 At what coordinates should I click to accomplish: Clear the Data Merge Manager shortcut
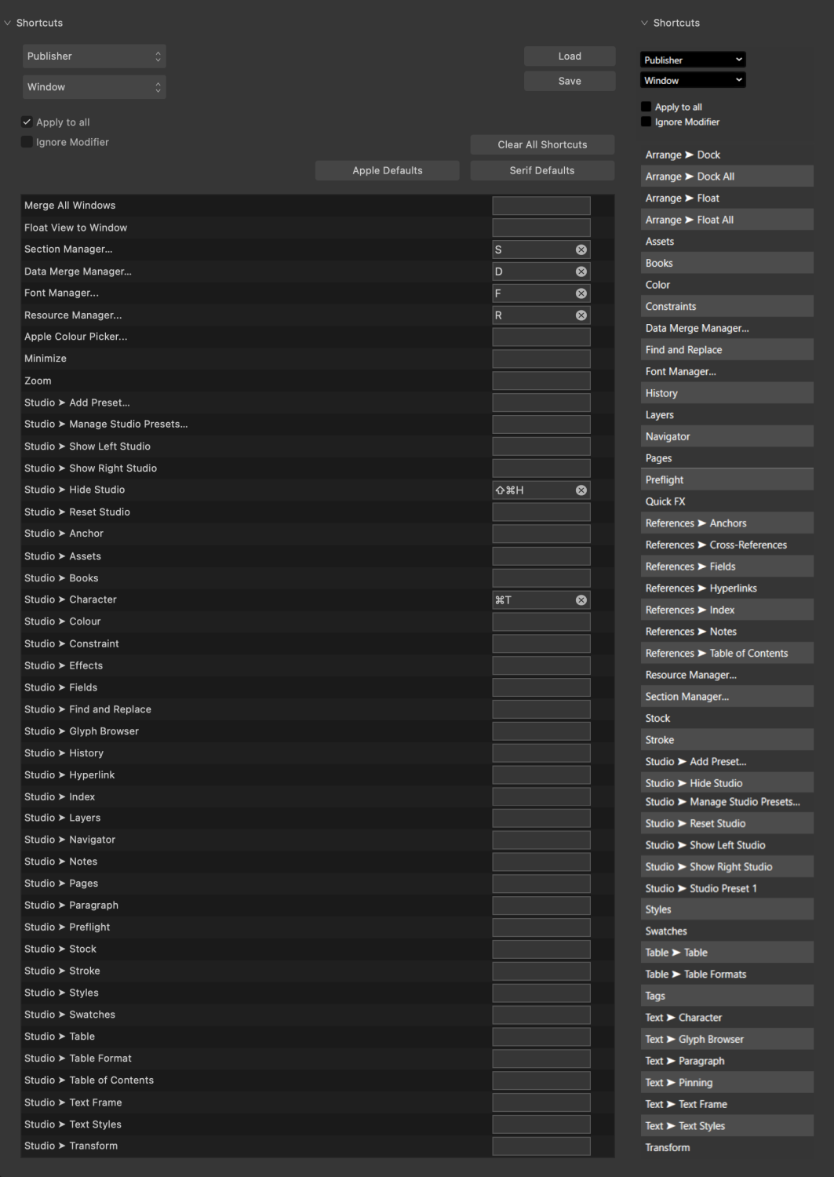coord(581,271)
